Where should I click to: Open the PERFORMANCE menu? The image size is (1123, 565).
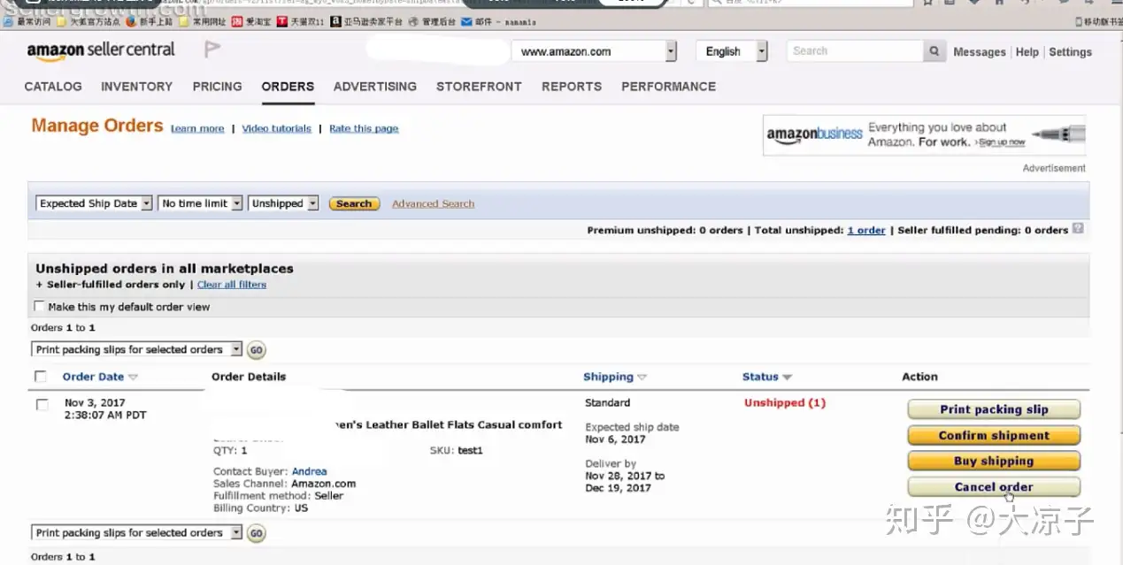(x=669, y=87)
